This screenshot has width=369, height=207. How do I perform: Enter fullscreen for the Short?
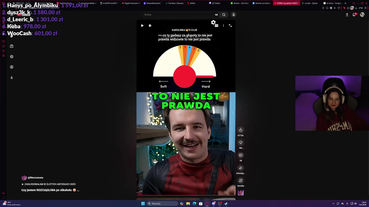[230, 26]
